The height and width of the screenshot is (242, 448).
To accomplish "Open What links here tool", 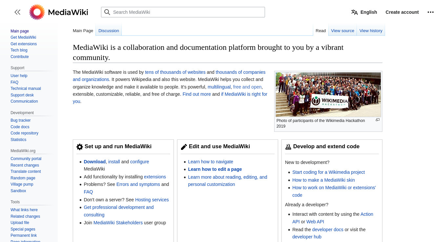I will tap(24, 210).
